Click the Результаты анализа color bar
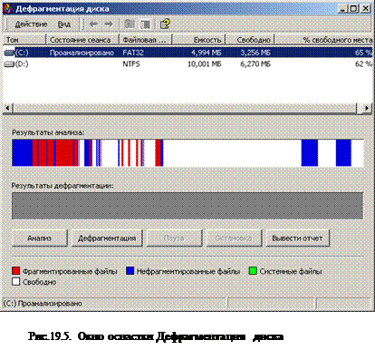375x350 pixels. click(x=187, y=152)
